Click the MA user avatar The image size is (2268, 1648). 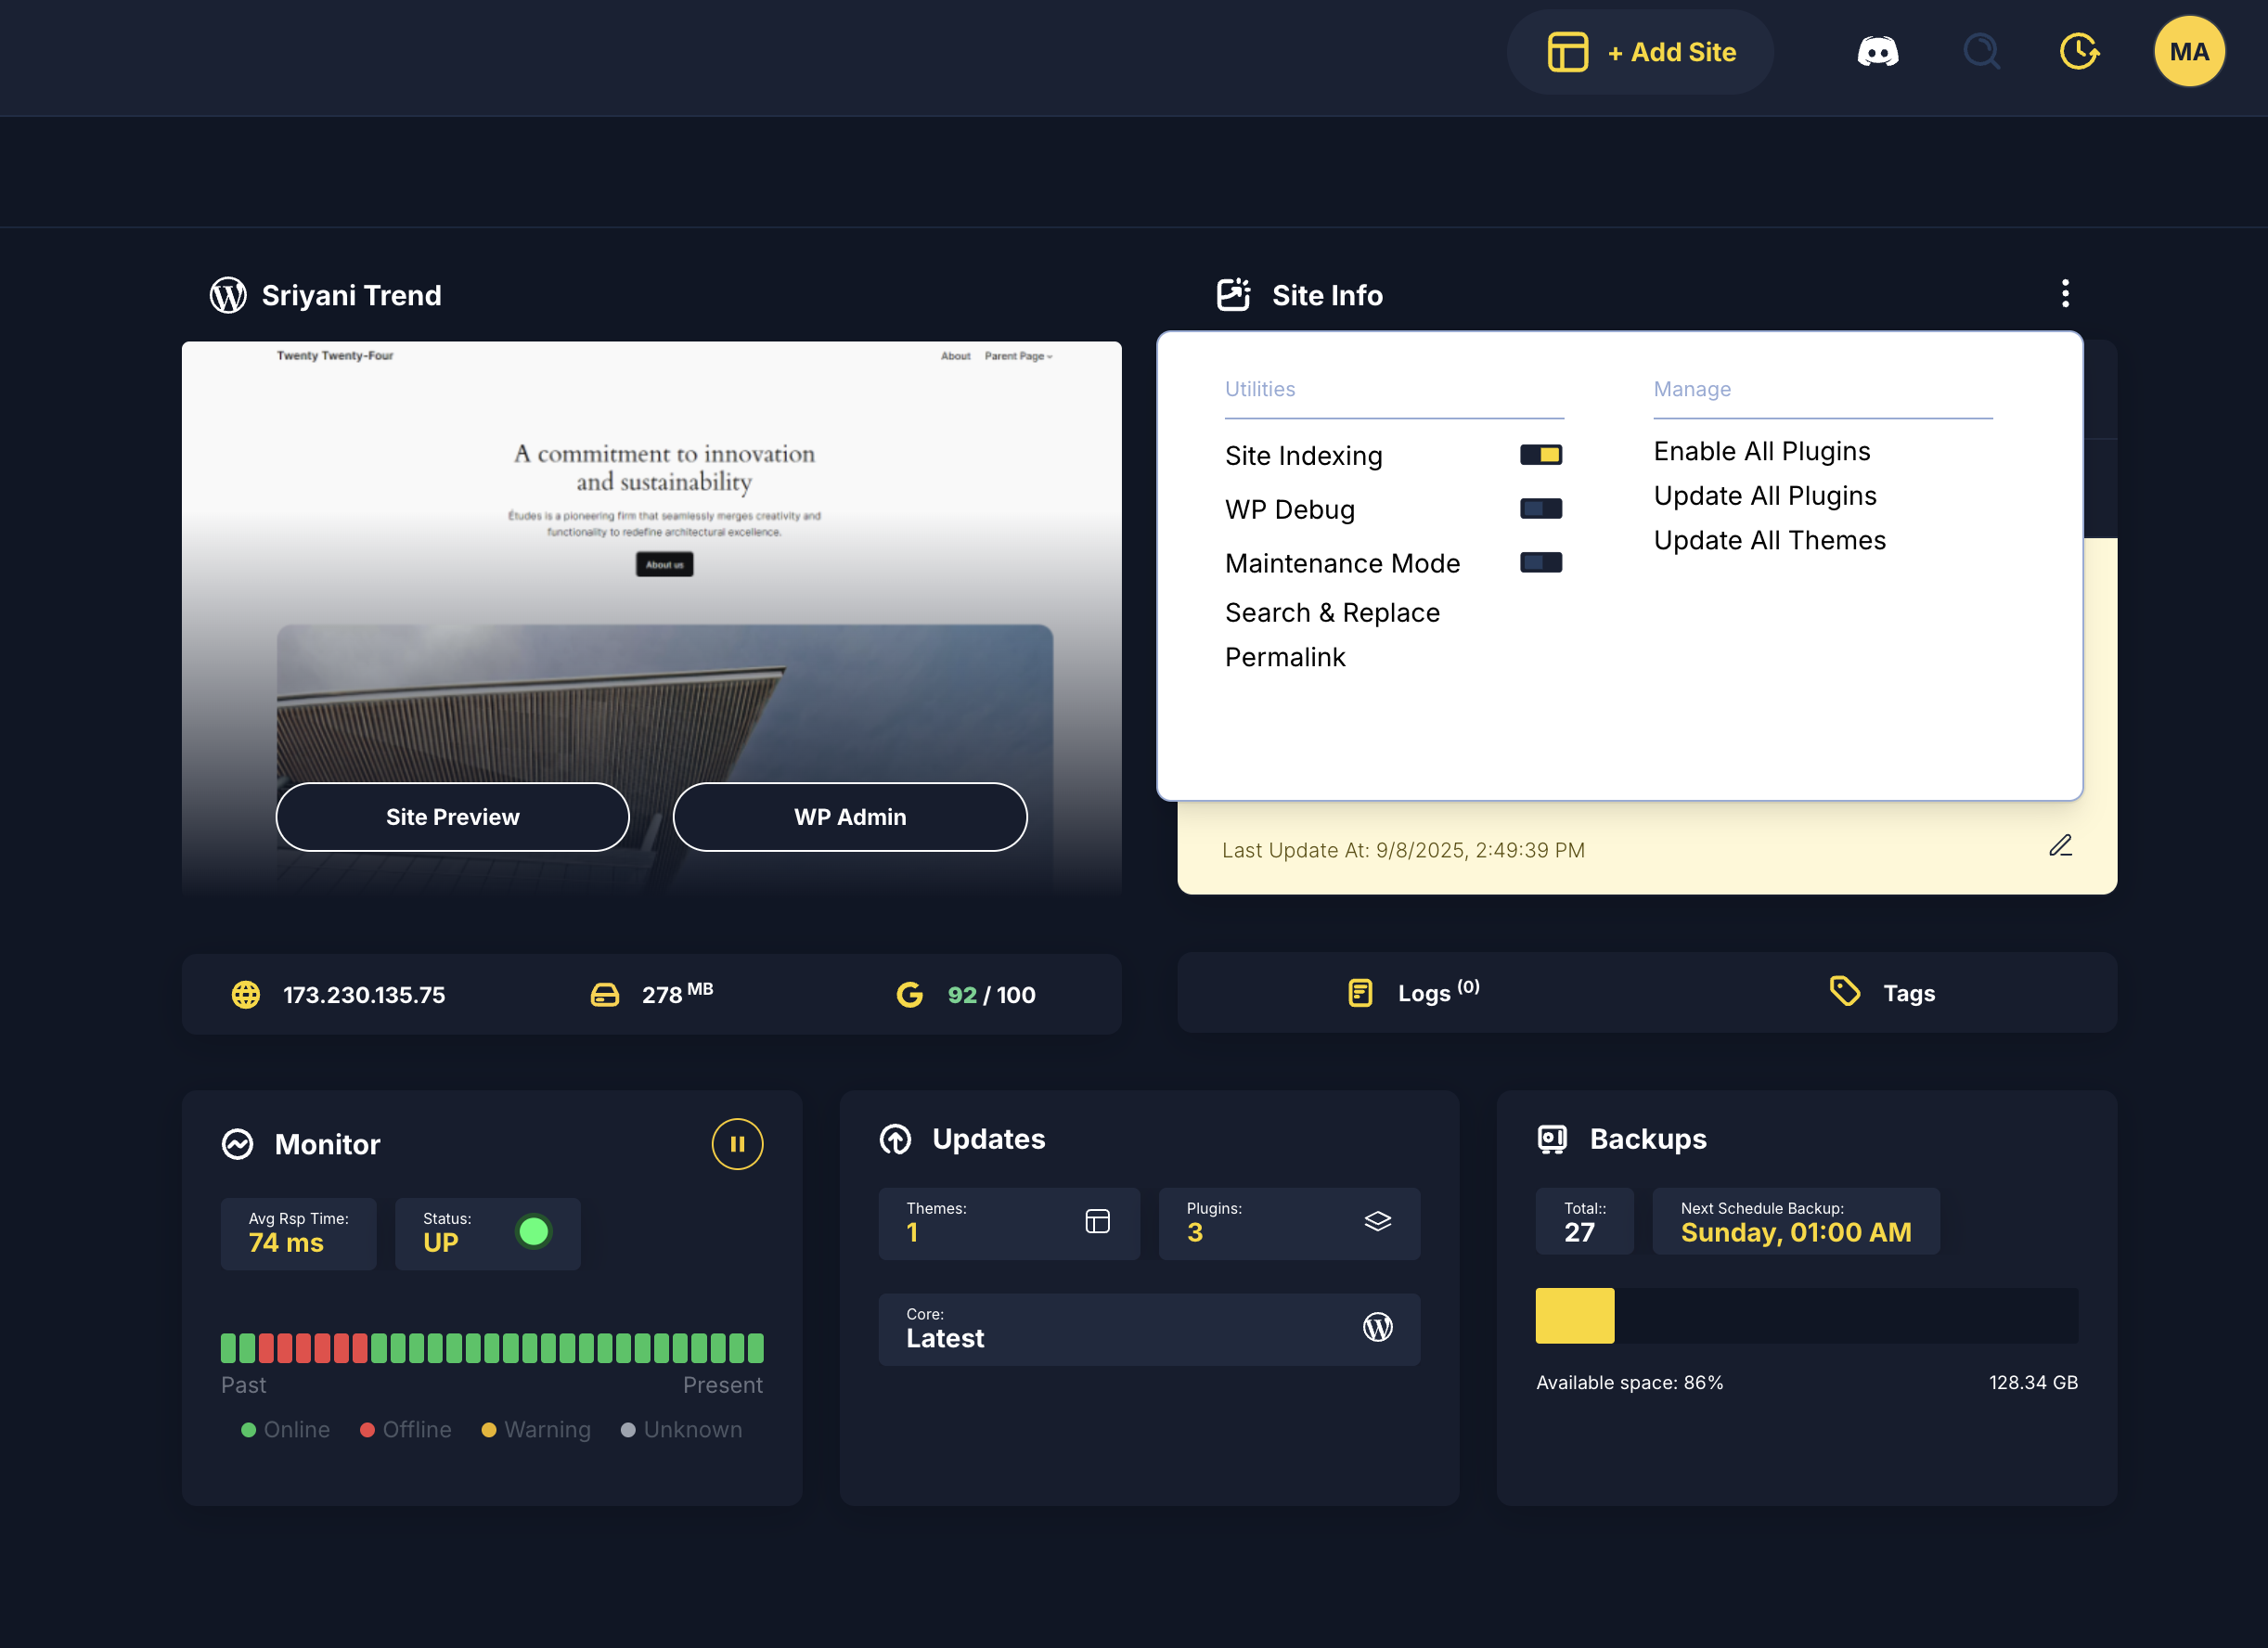[x=2188, y=52]
